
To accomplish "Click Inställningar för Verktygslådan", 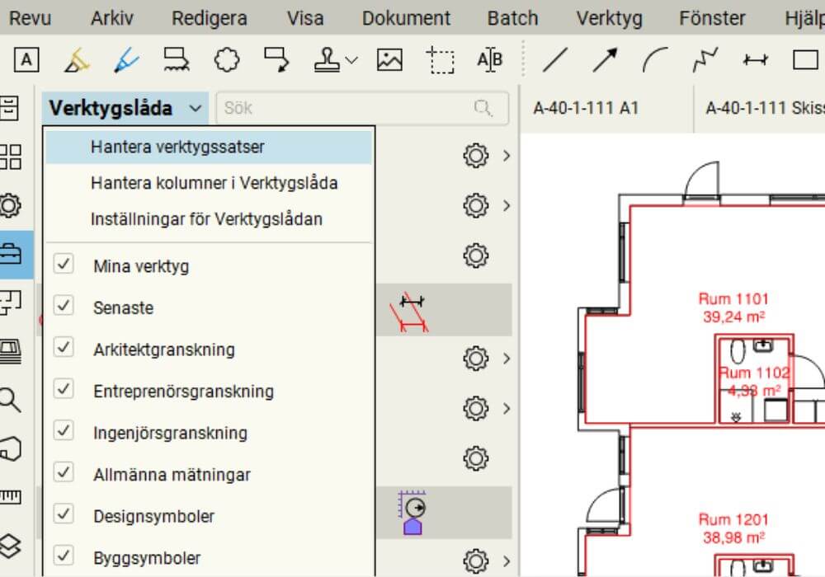I will [x=206, y=219].
